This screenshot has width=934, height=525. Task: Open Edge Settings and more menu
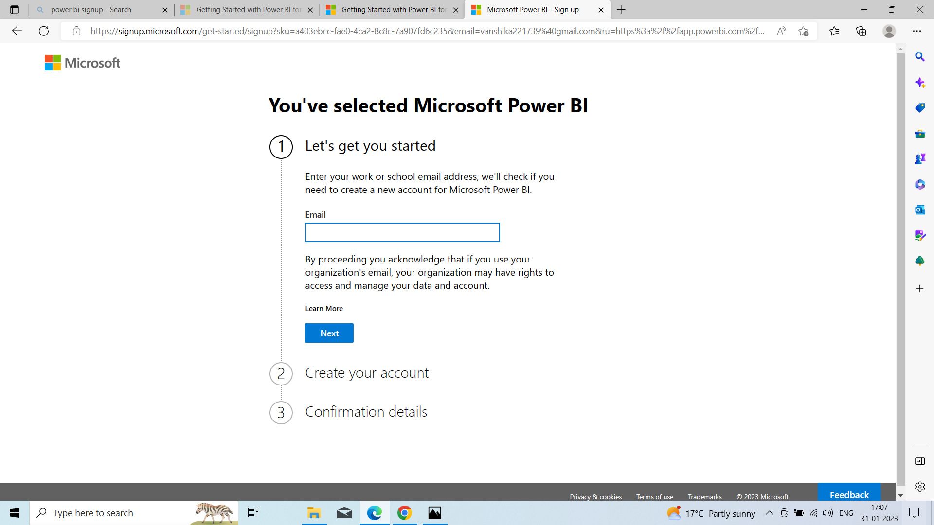click(917, 31)
